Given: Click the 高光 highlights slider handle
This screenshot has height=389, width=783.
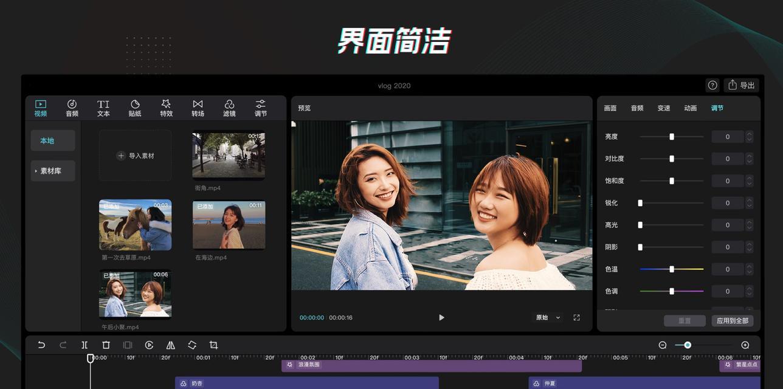Looking at the screenshot, I should (x=640, y=225).
